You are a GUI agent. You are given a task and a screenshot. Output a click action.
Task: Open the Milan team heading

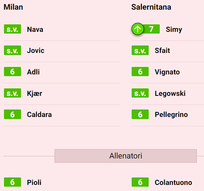coord(13,7)
